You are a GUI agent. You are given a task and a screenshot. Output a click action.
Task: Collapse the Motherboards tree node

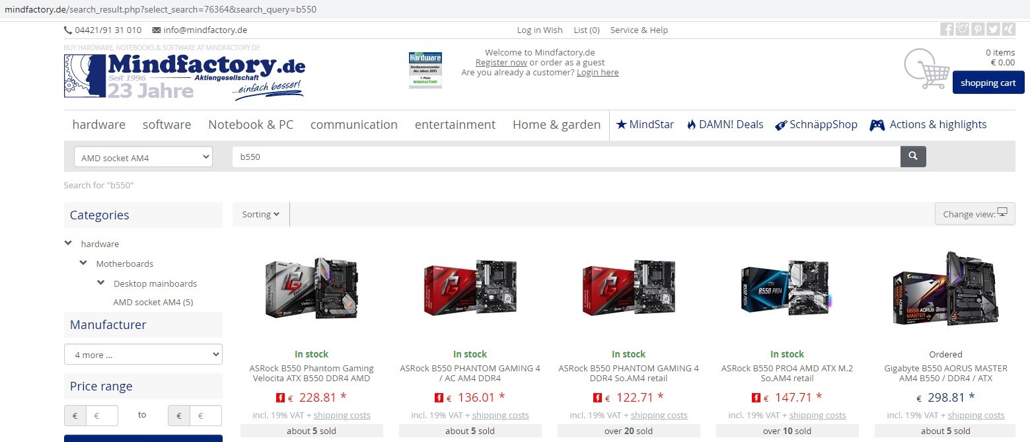(x=83, y=263)
